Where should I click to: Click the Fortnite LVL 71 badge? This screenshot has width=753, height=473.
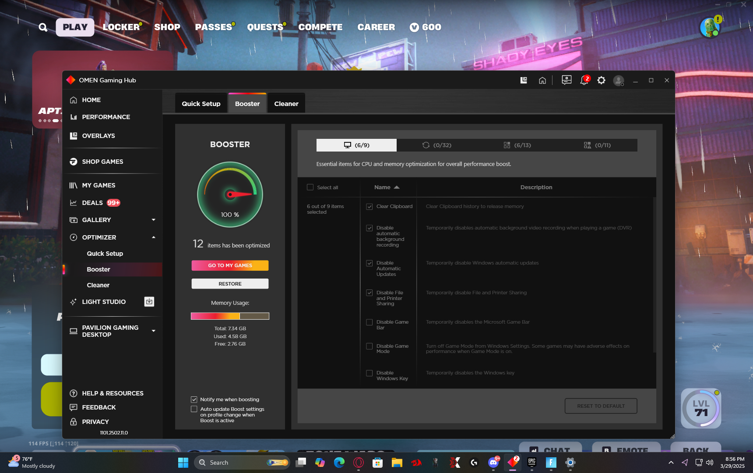701,408
